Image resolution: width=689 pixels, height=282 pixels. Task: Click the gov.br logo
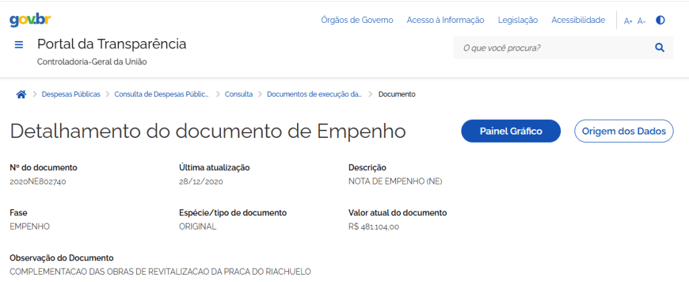pyautogui.click(x=32, y=20)
